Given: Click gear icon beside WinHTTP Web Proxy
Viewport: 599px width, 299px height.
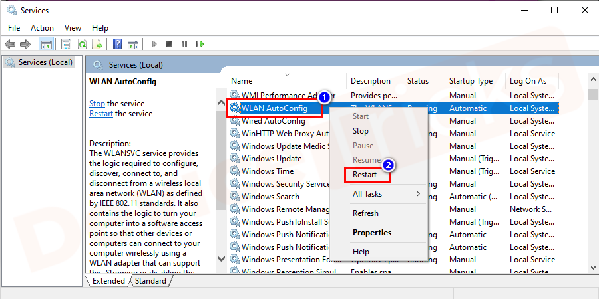Looking at the screenshot, I should (x=234, y=133).
